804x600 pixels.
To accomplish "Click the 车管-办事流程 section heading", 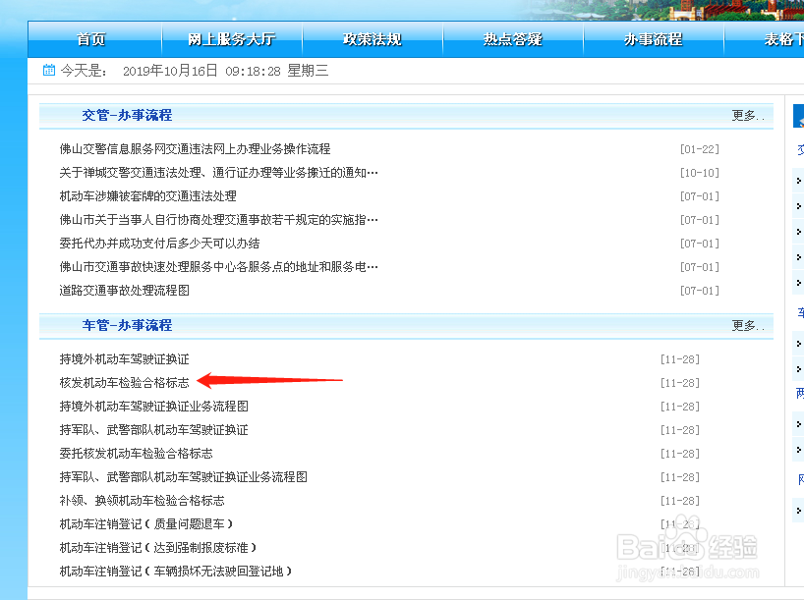I will click(127, 325).
